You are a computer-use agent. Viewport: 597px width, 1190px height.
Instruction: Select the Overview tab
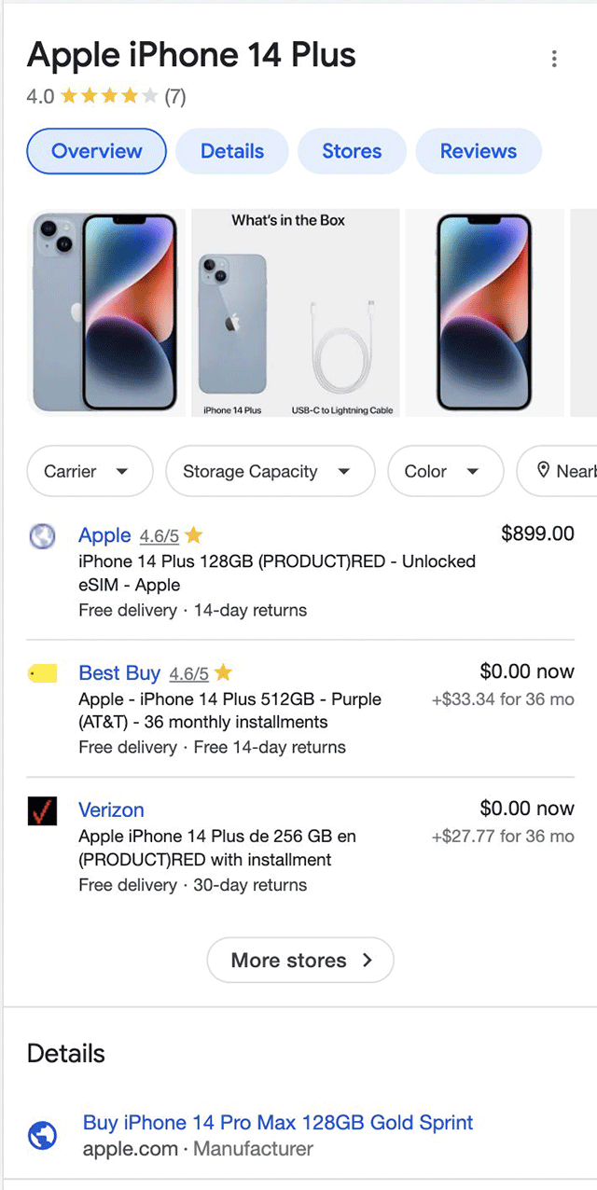(96, 151)
